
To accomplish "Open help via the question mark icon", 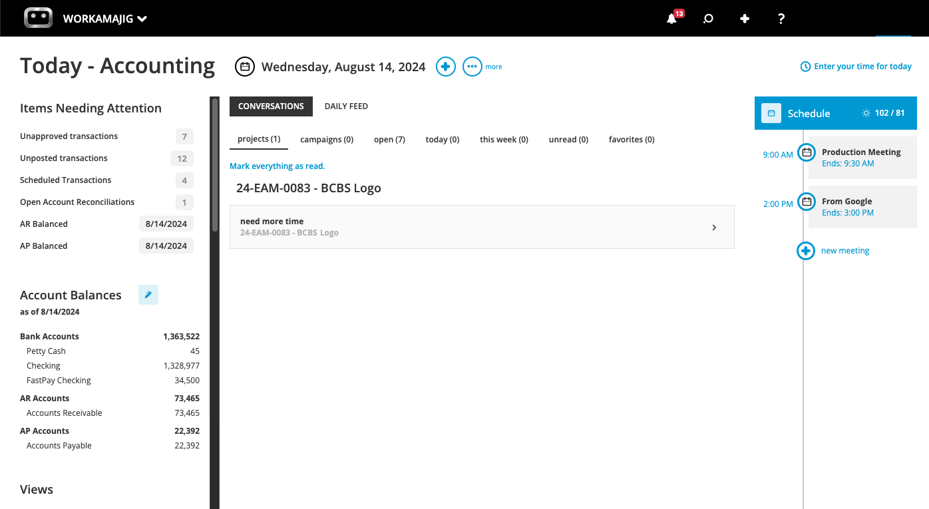I will [x=781, y=19].
